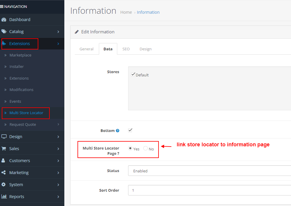
Task: Open the Sales navigation menu
Action: [x=32, y=149]
